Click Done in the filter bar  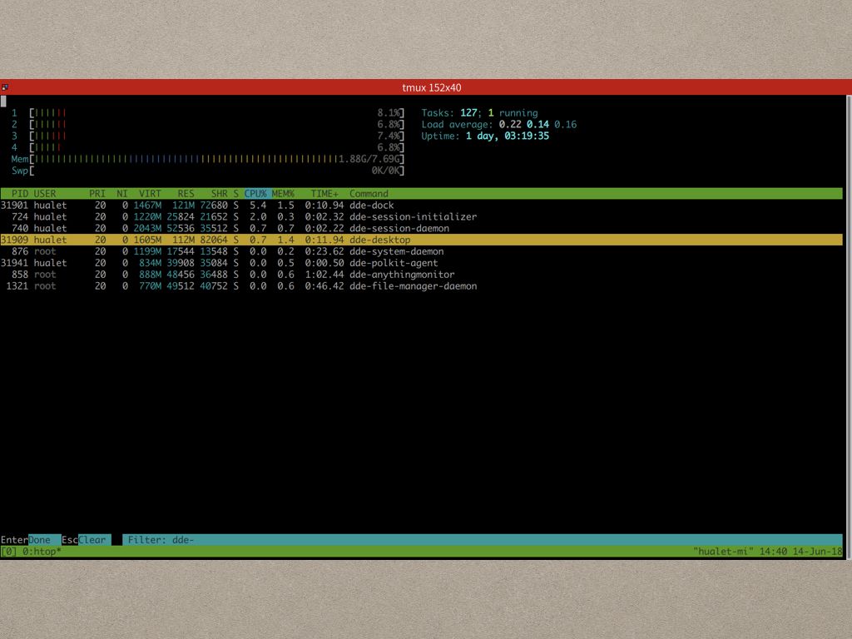(39, 539)
